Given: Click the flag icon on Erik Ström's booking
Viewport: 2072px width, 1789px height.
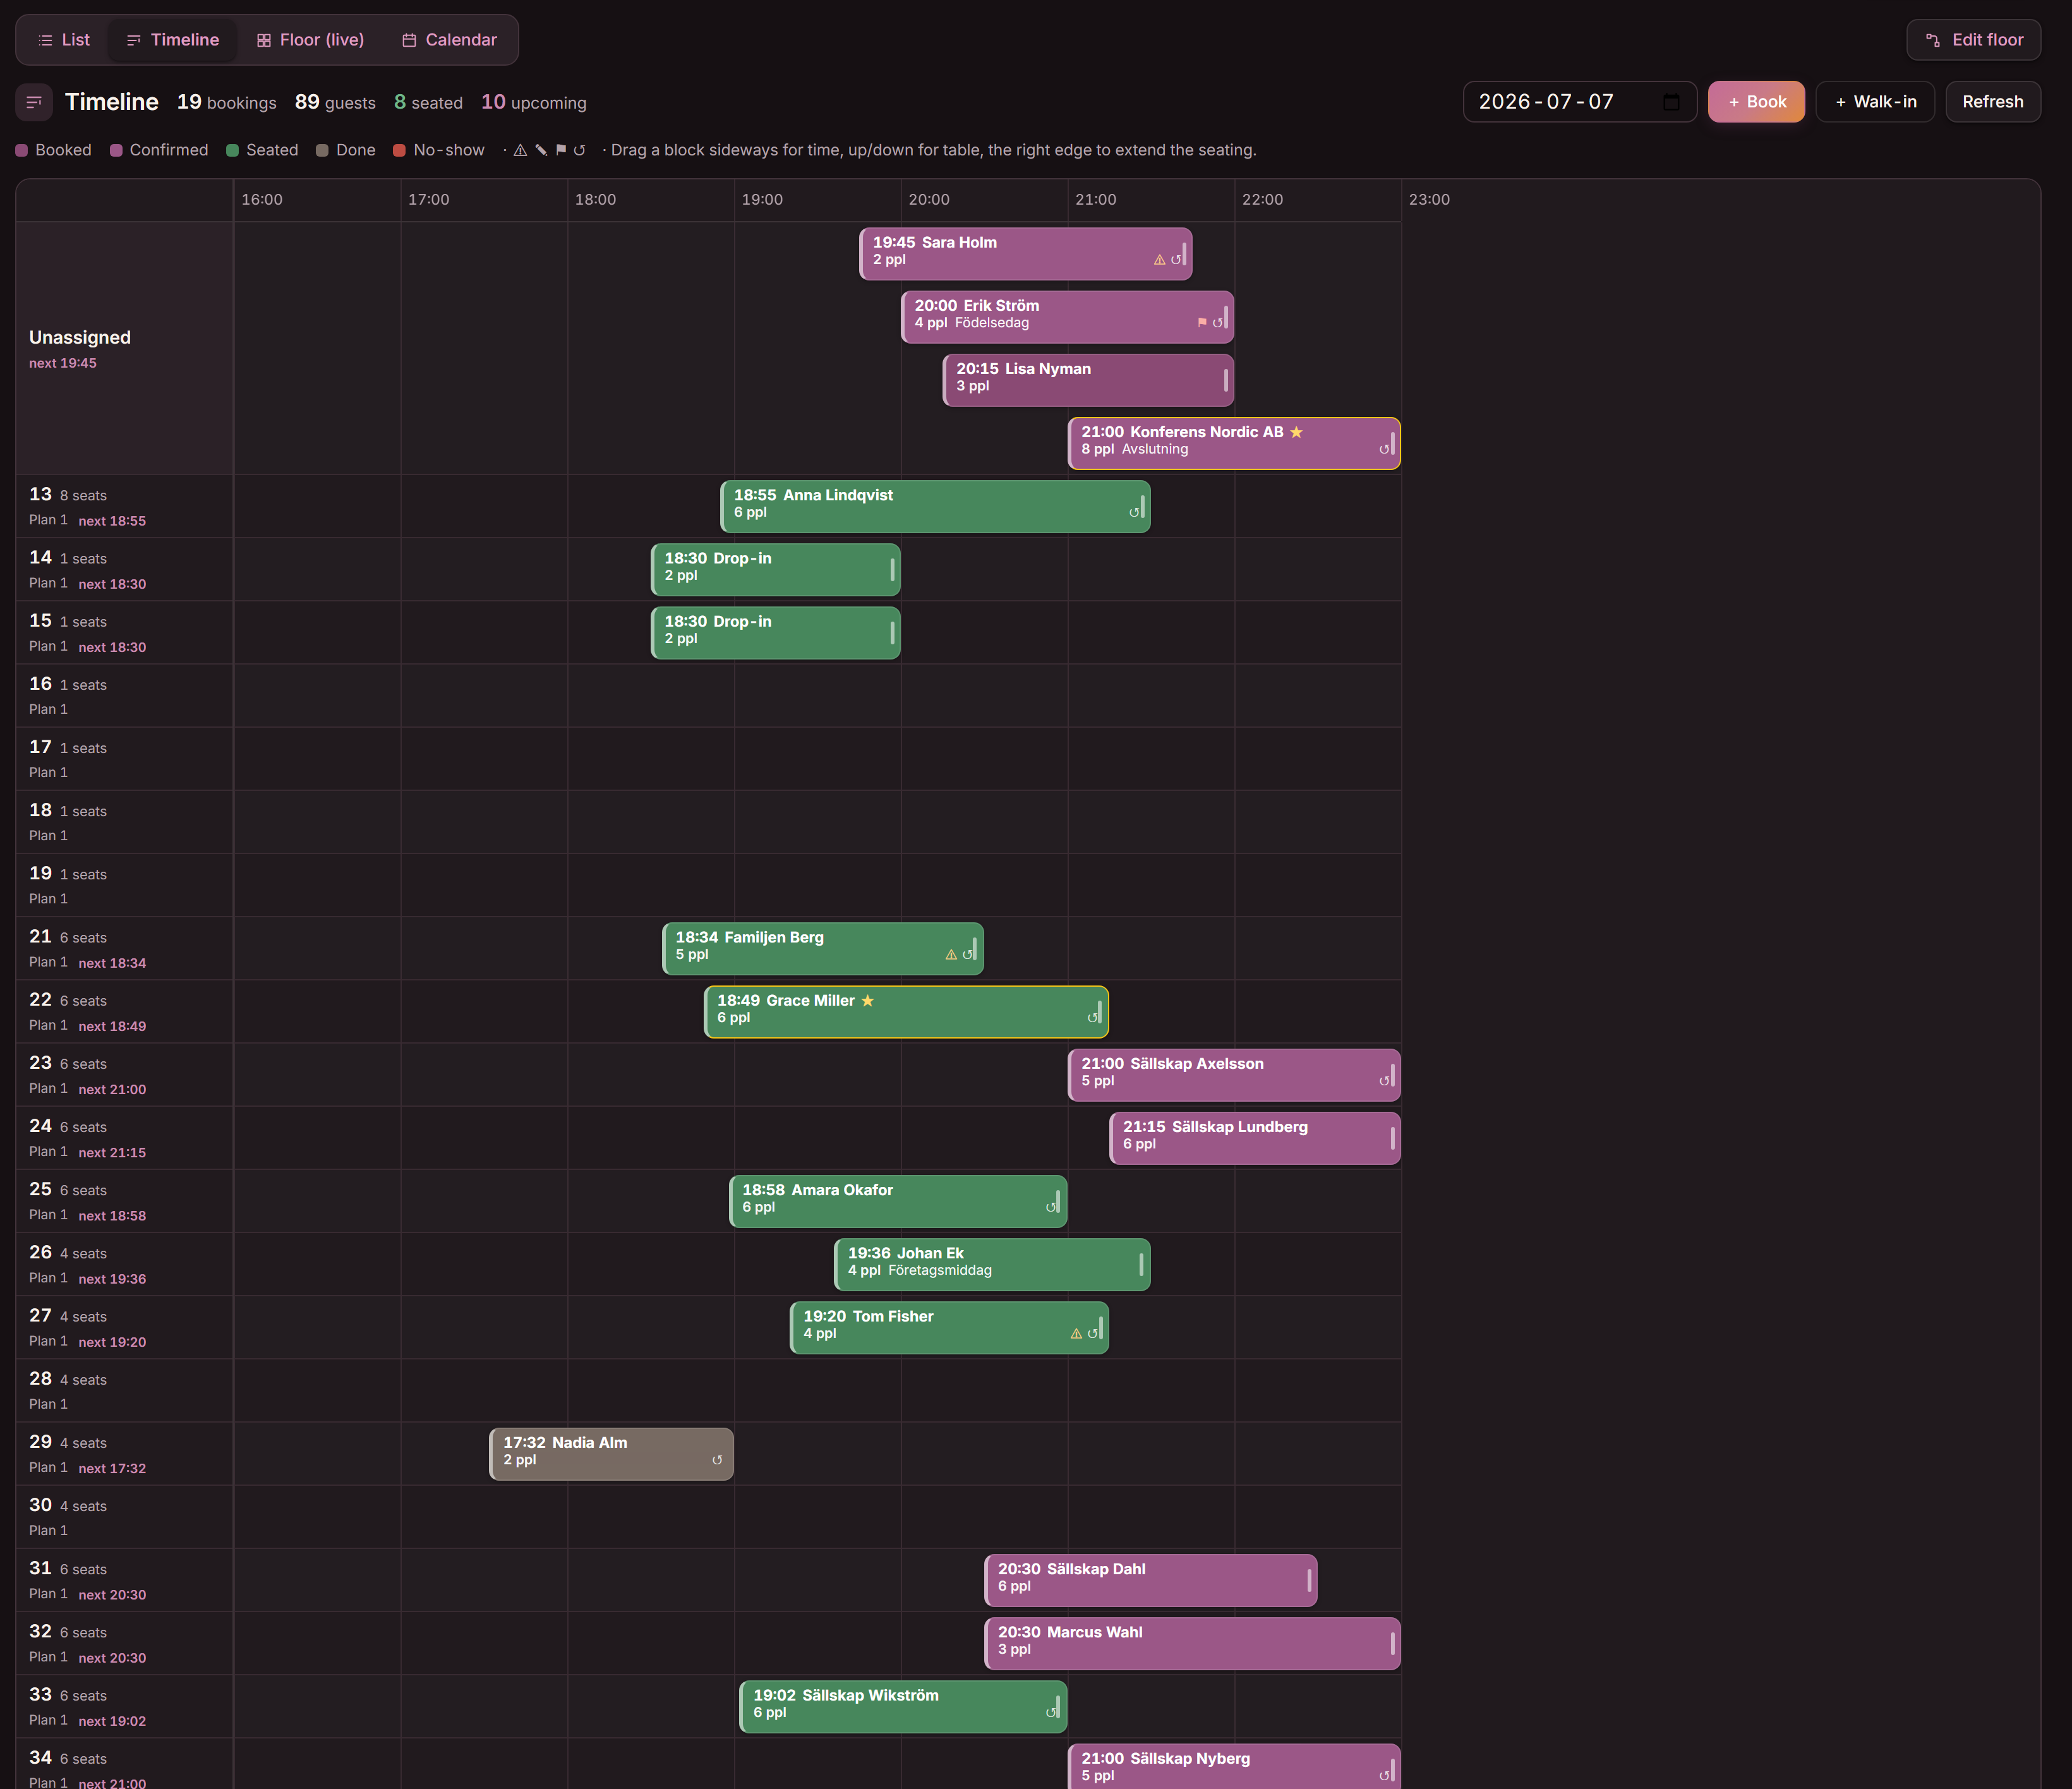Looking at the screenshot, I should 1202,323.
